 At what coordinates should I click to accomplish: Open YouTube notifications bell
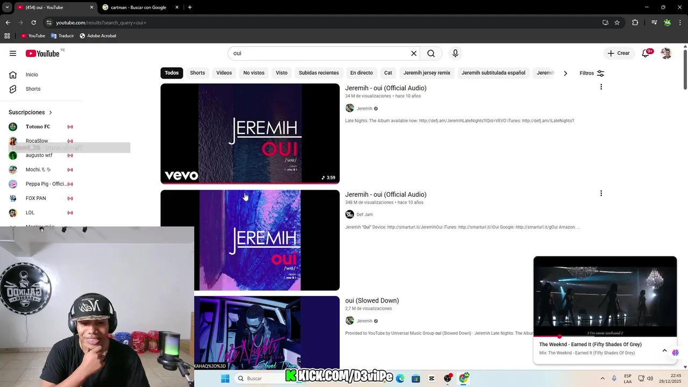point(646,53)
